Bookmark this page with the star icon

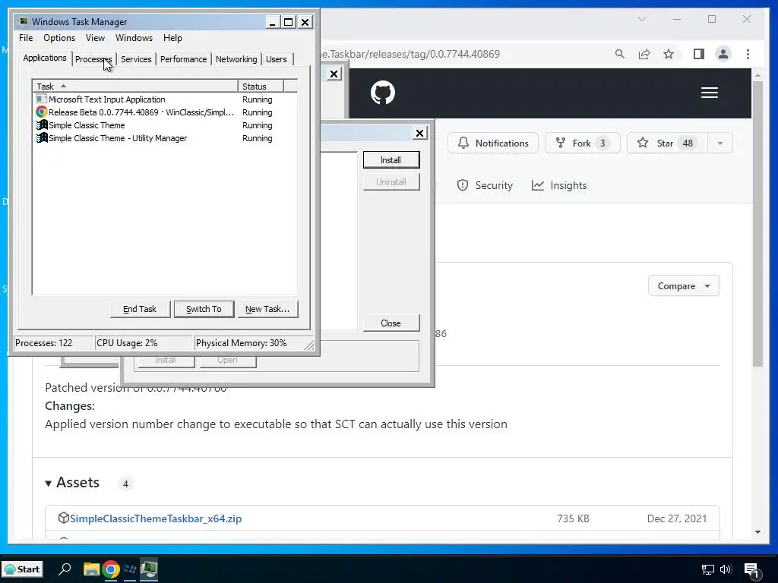[x=669, y=54]
